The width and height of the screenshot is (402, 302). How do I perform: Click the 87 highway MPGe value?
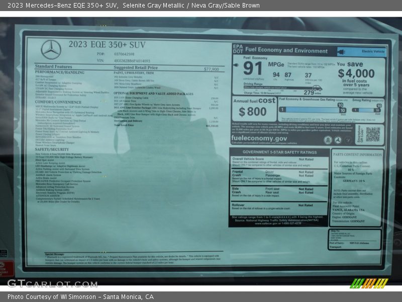tap(288, 74)
